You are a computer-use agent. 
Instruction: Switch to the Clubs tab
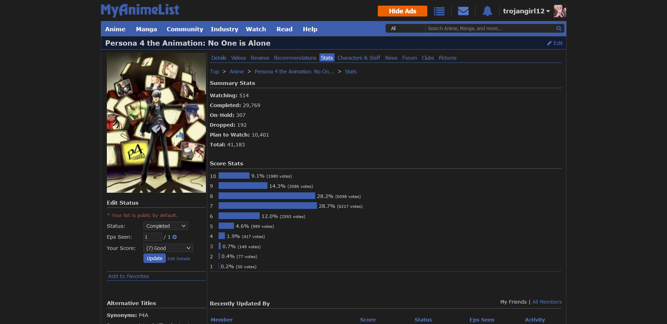428,58
